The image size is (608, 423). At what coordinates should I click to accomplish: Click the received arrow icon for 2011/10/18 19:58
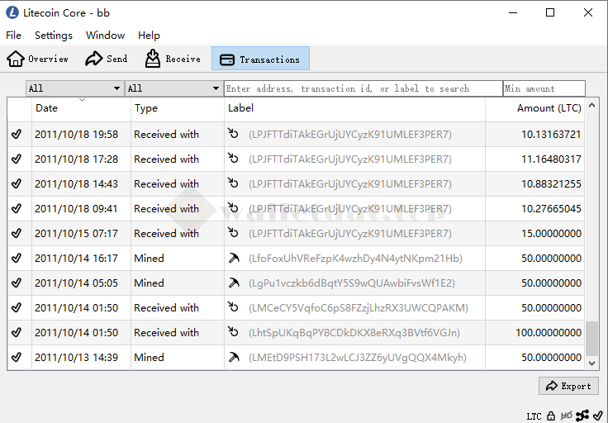point(233,135)
